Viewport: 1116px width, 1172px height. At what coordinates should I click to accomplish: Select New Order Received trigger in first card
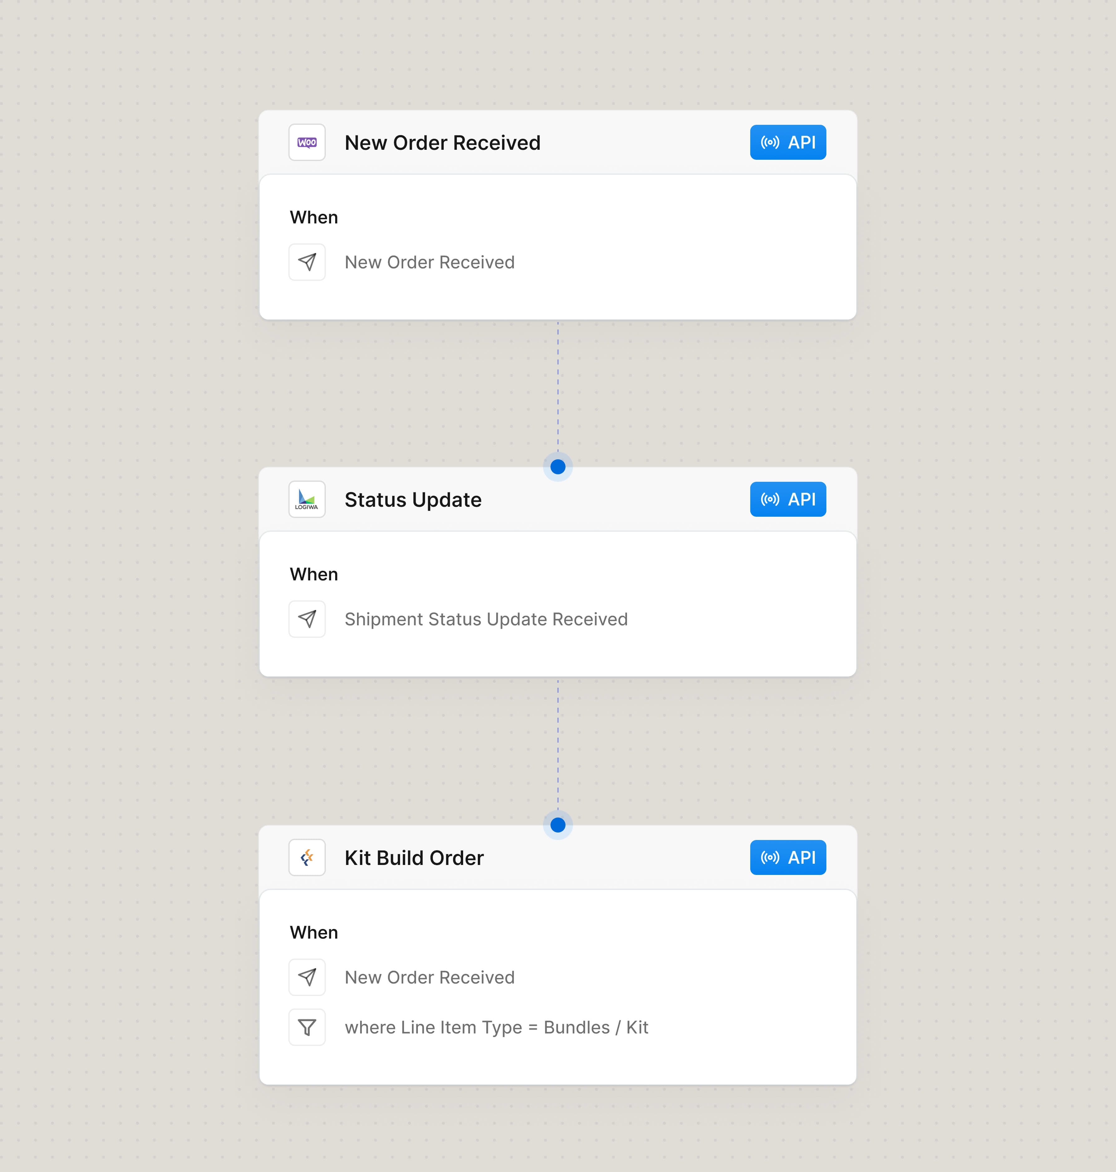pos(429,262)
